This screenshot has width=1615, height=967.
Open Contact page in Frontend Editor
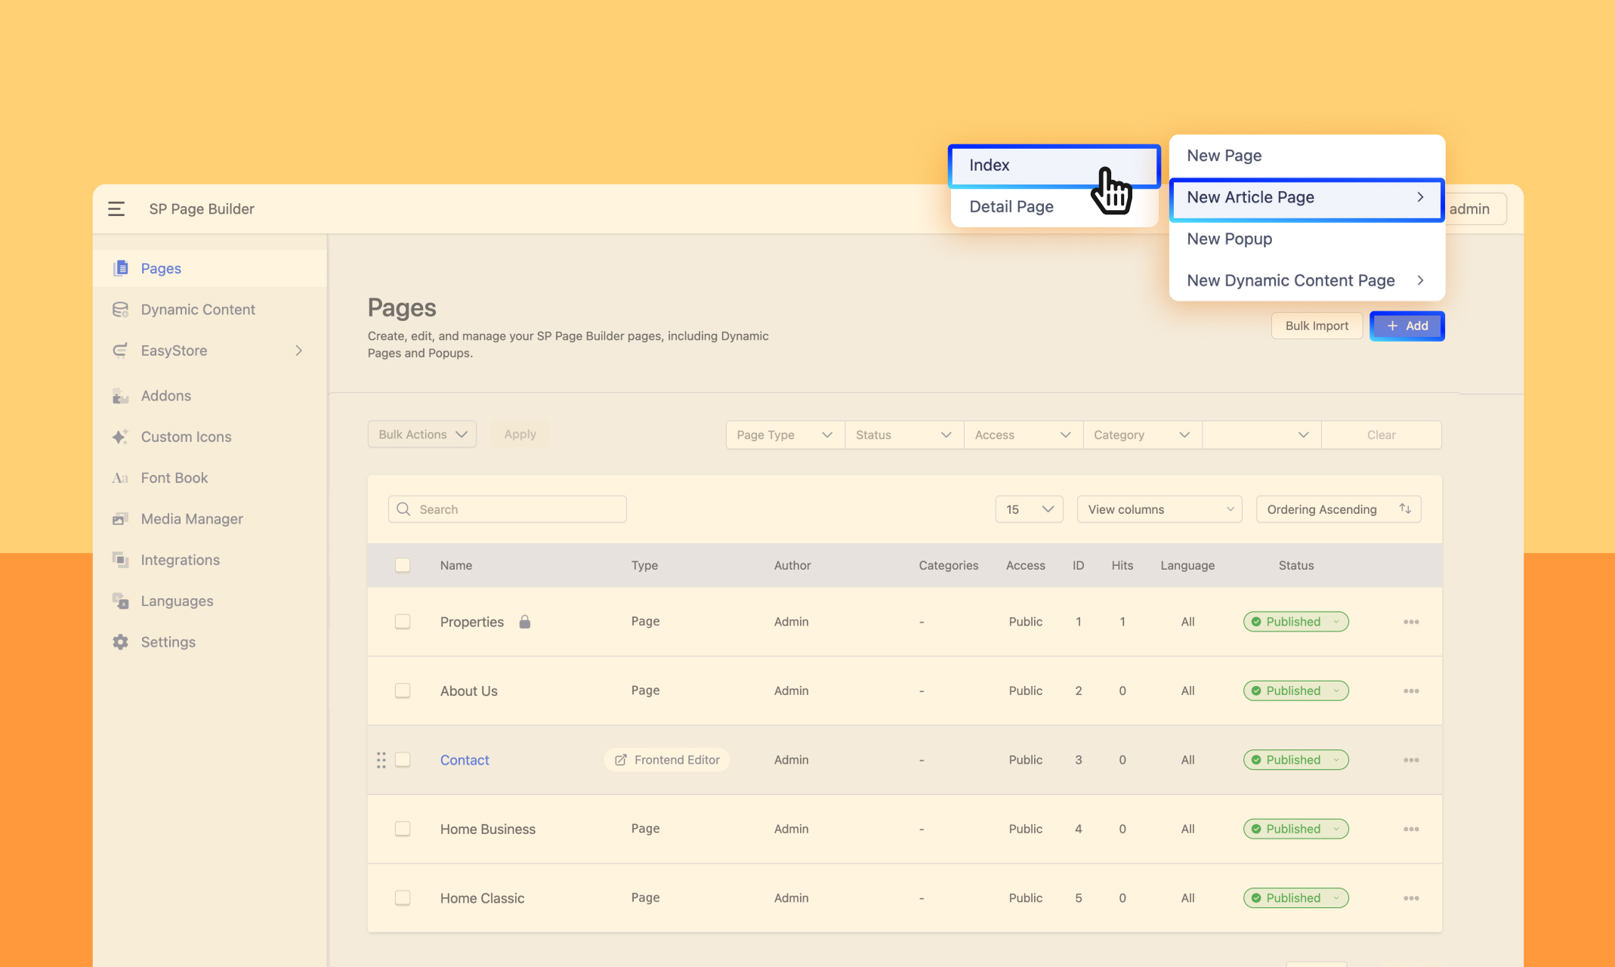tap(667, 760)
